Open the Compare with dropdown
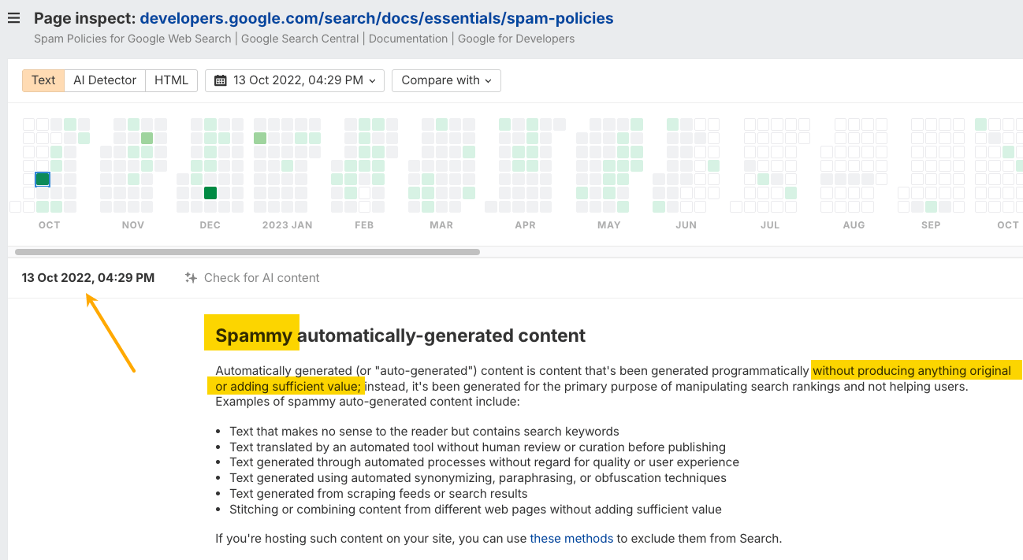 click(x=446, y=80)
